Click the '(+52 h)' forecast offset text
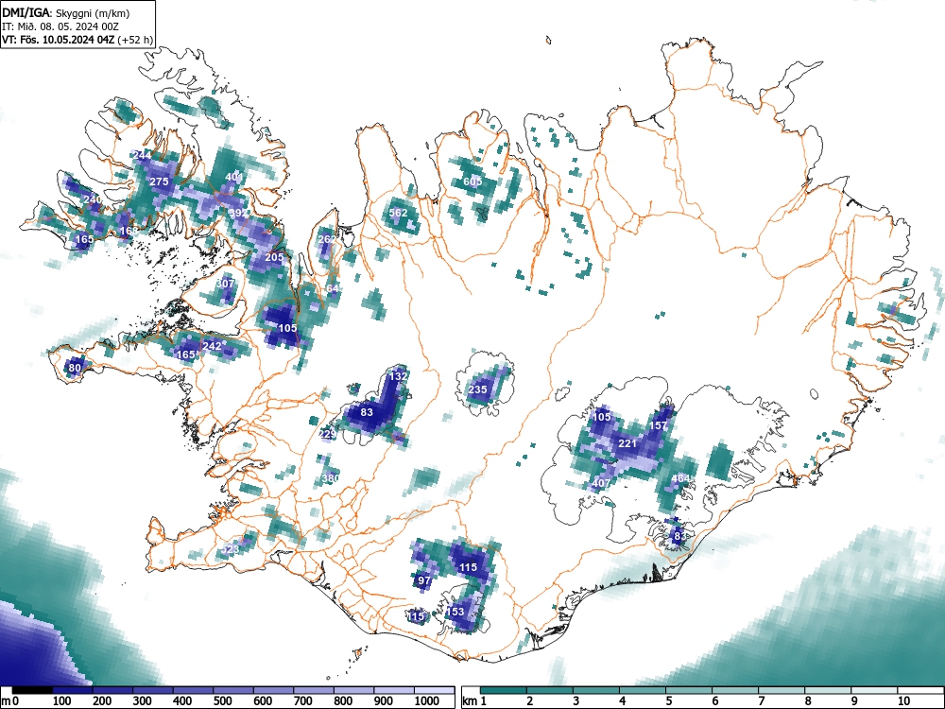Viewport: 945px width, 709px height. (135, 40)
